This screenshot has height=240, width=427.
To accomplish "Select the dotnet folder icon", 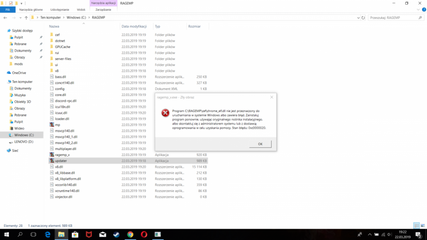I will tap(52, 40).
